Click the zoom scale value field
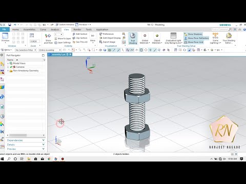 click(35, 41)
